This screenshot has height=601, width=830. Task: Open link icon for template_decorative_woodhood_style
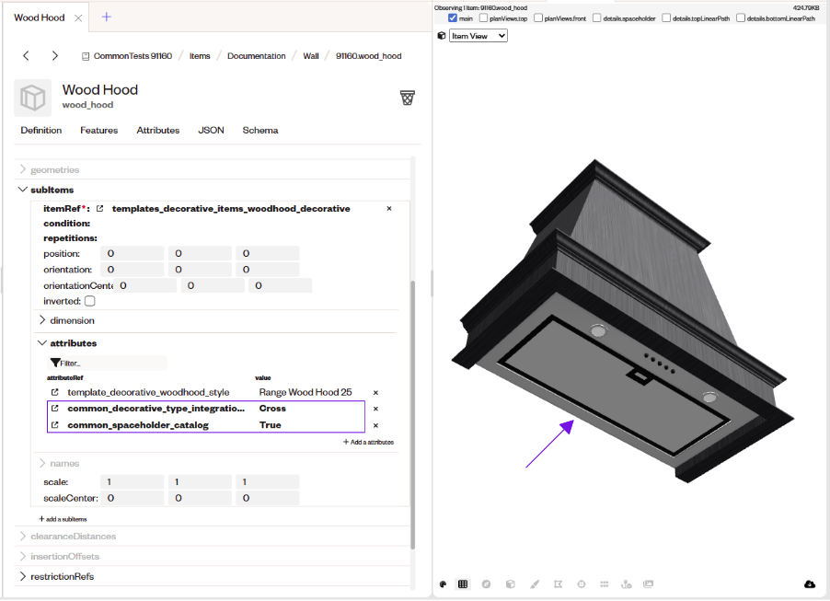click(54, 392)
